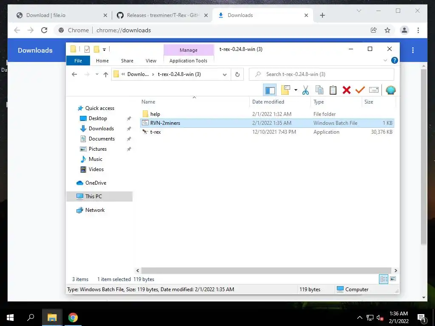This screenshot has height=326, width=435.
Task: Open the View ribbon tab
Action: point(151,61)
